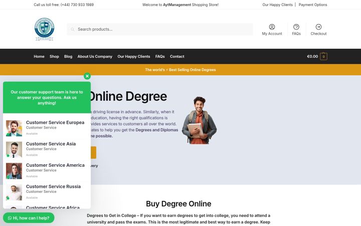Open Our Happy Clients top bar link
The width and height of the screenshot is (361, 226).
(277, 5)
